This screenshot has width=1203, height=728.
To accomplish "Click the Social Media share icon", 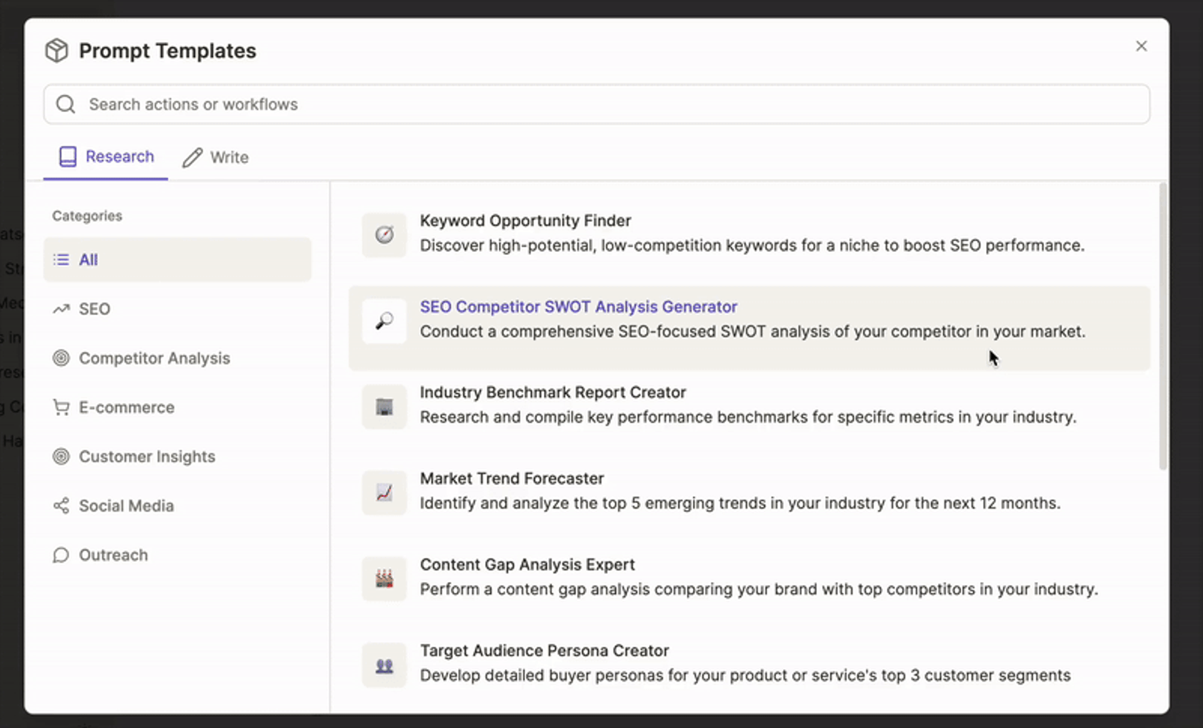I will point(61,506).
